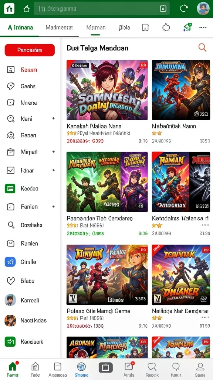
Task: Open Reoak search in the bottom bar
Action: point(152,369)
